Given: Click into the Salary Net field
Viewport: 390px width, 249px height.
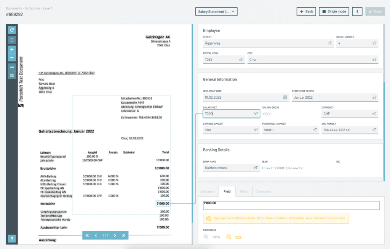Looking at the screenshot, I should [x=228, y=113].
